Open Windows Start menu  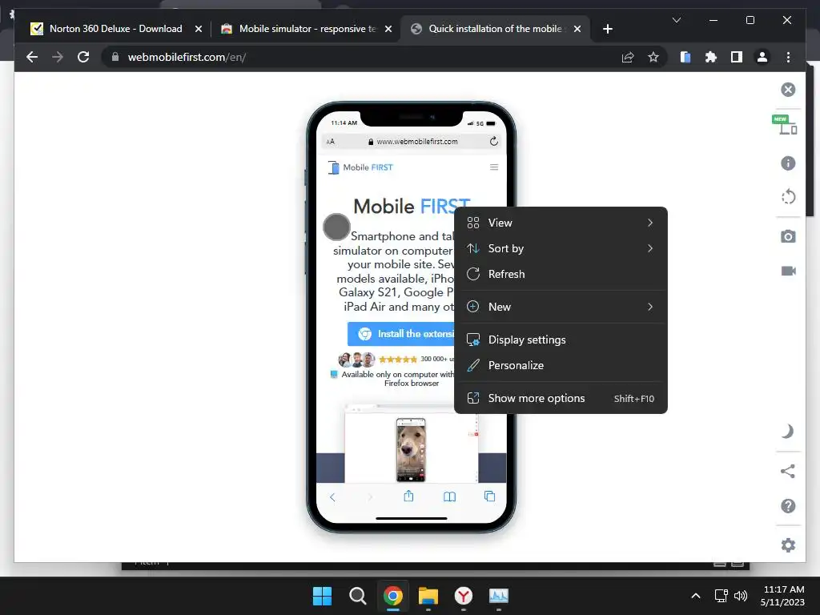click(x=322, y=596)
